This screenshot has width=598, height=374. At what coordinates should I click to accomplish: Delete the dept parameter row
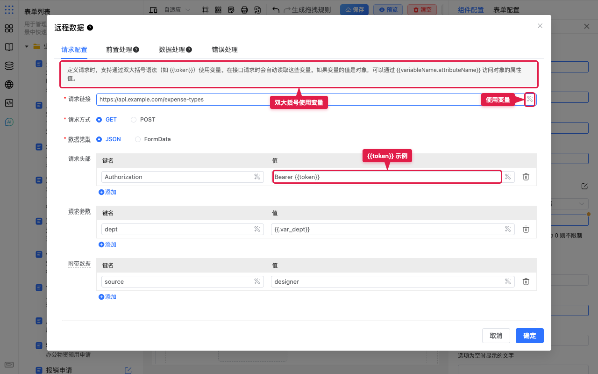[x=526, y=229]
